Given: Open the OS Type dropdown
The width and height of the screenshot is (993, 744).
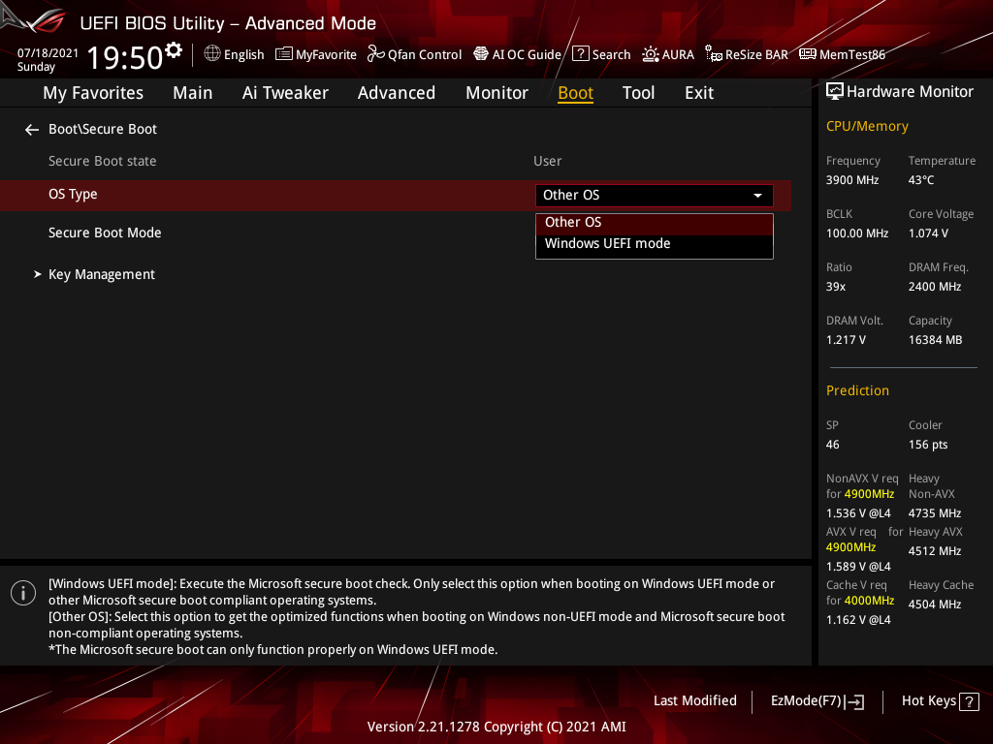Looking at the screenshot, I should [654, 195].
